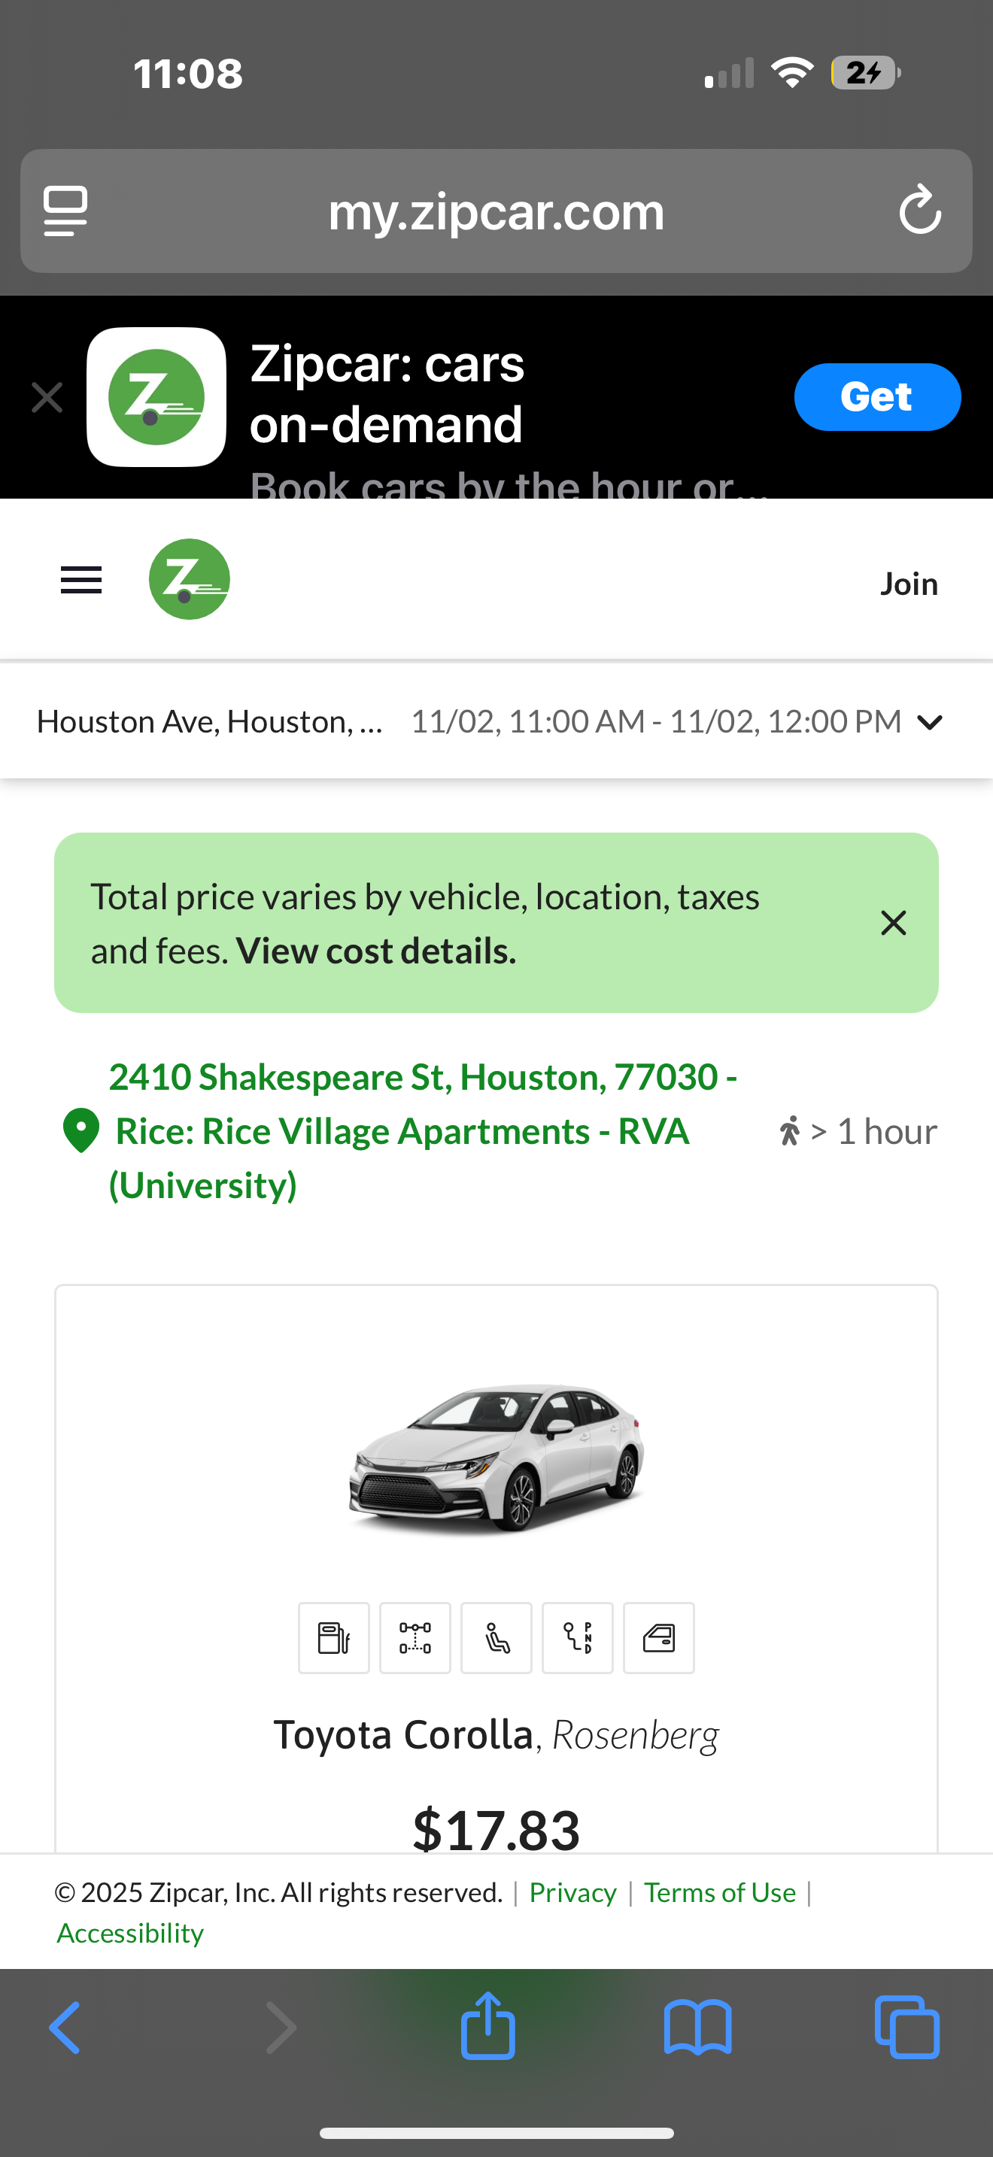Screen dimensions: 993x2157
Task: Tap the car door feature icon
Action: (658, 1638)
